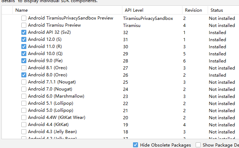Sort by Status column header
Image resolution: width=239 pixels, height=148 pixels.
click(223, 10)
